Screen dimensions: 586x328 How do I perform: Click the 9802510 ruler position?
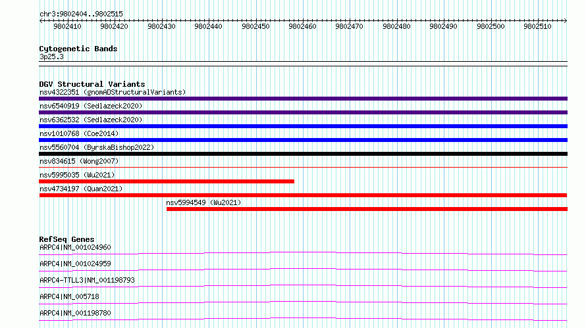pyautogui.click(x=537, y=26)
